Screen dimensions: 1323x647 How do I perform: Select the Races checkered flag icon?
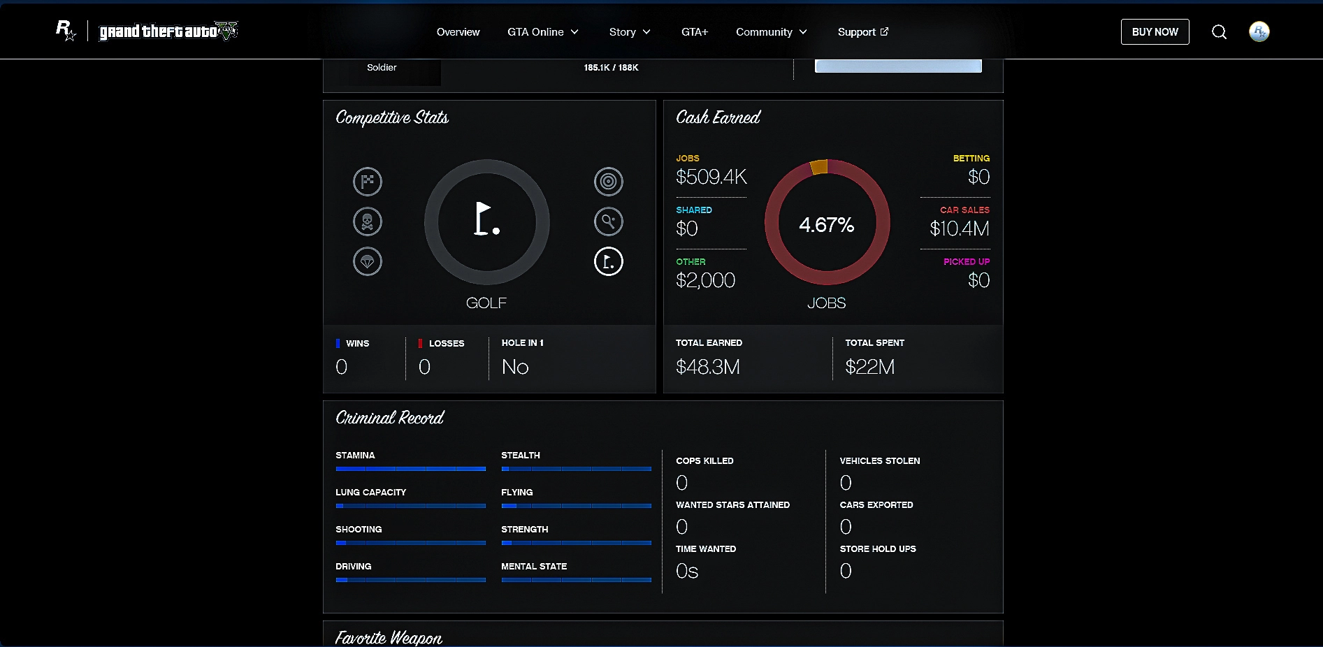coord(368,182)
